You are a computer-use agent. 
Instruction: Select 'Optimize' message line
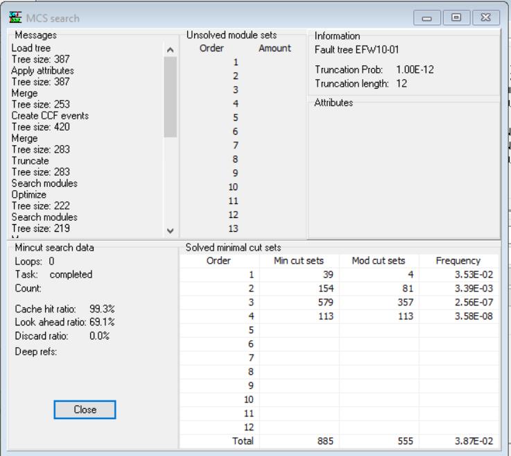[x=29, y=195]
